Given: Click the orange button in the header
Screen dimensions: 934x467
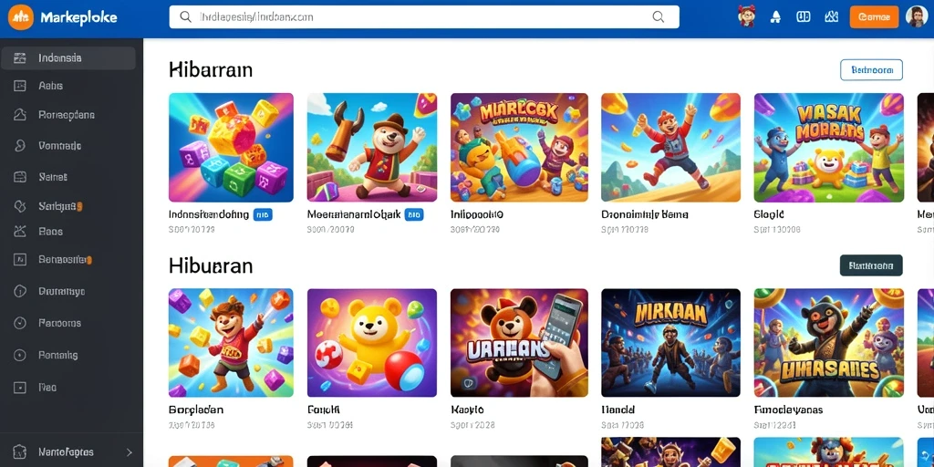Looking at the screenshot, I should click(874, 17).
